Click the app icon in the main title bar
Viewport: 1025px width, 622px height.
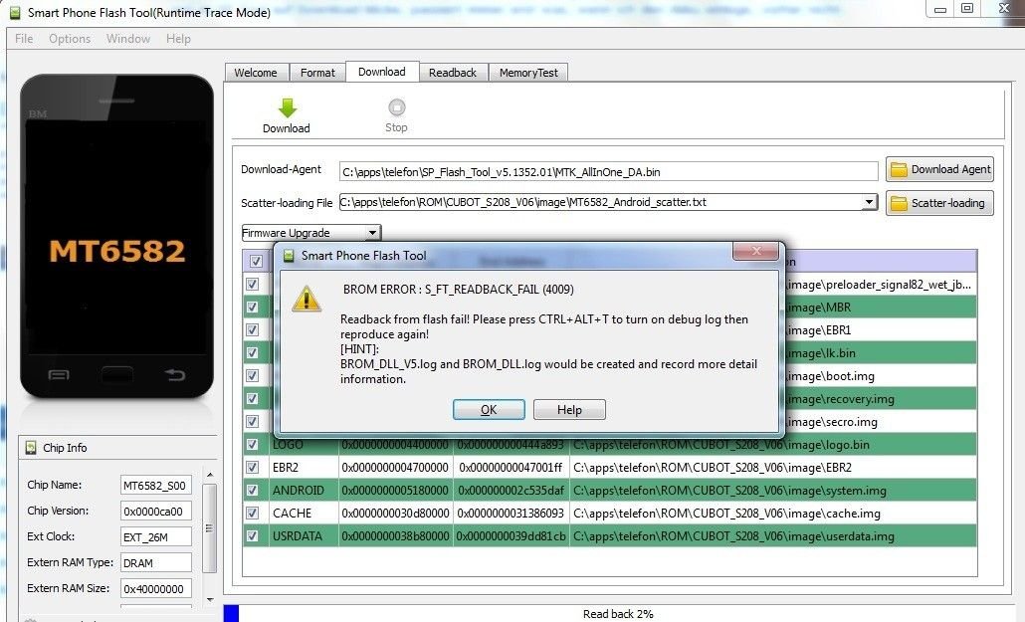click(x=14, y=12)
